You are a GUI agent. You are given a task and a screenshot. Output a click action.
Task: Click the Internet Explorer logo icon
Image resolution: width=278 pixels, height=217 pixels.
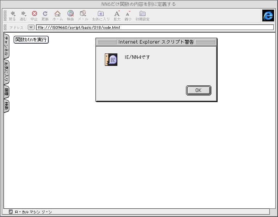pyautogui.click(x=268, y=16)
